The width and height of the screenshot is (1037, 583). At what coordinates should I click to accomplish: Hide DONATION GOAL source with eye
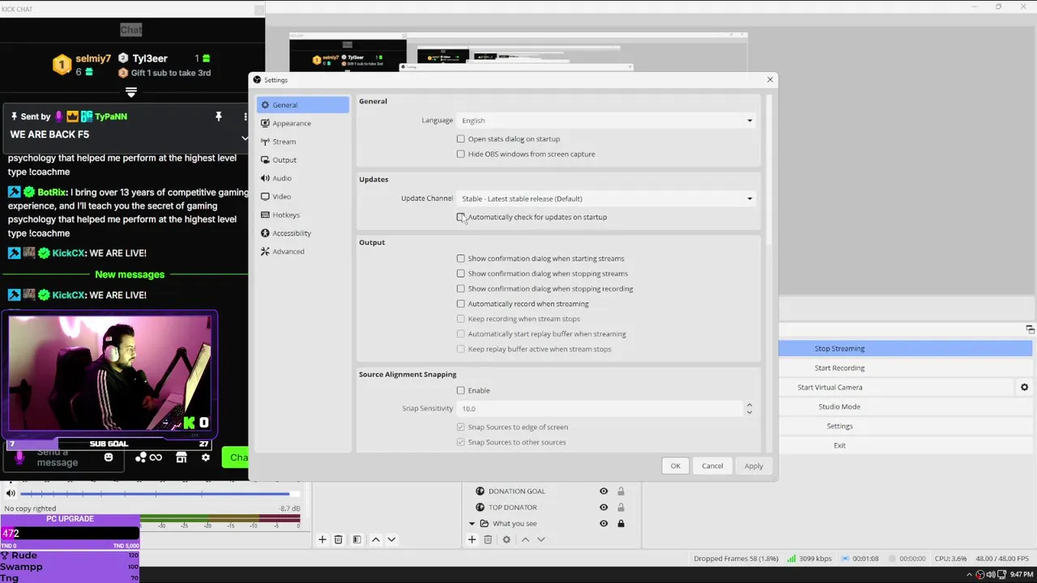tap(604, 491)
